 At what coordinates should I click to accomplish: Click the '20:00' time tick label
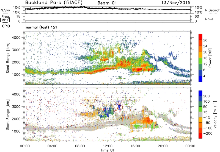[x=163, y=146]
